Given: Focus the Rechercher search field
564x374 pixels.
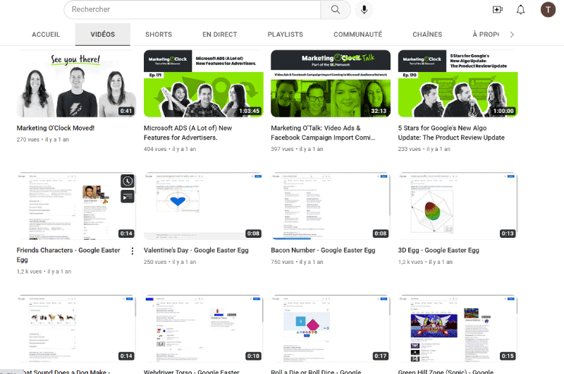Looking at the screenshot, I should pyautogui.click(x=192, y=9).
